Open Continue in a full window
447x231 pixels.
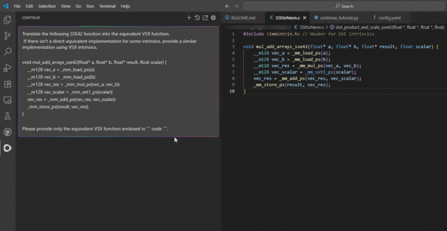205,18
